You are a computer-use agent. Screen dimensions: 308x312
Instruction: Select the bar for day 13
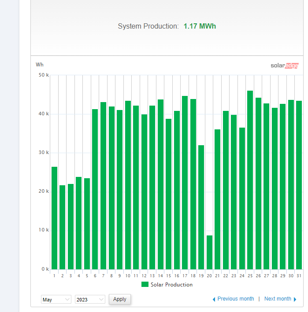click(x=152, y=187)
